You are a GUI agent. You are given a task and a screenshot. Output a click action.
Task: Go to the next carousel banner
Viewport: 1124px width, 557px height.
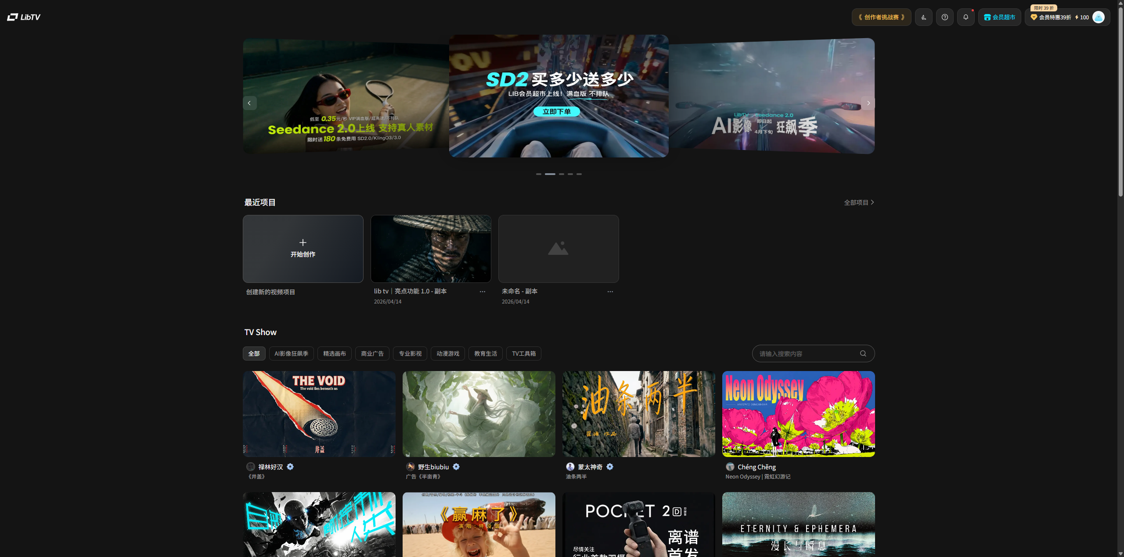tap(868, 103)
